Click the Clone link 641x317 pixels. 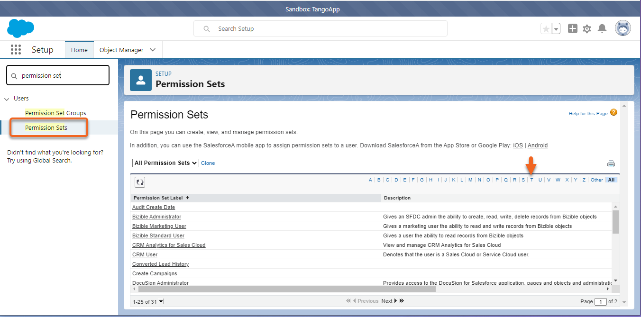tap(208, 163)
